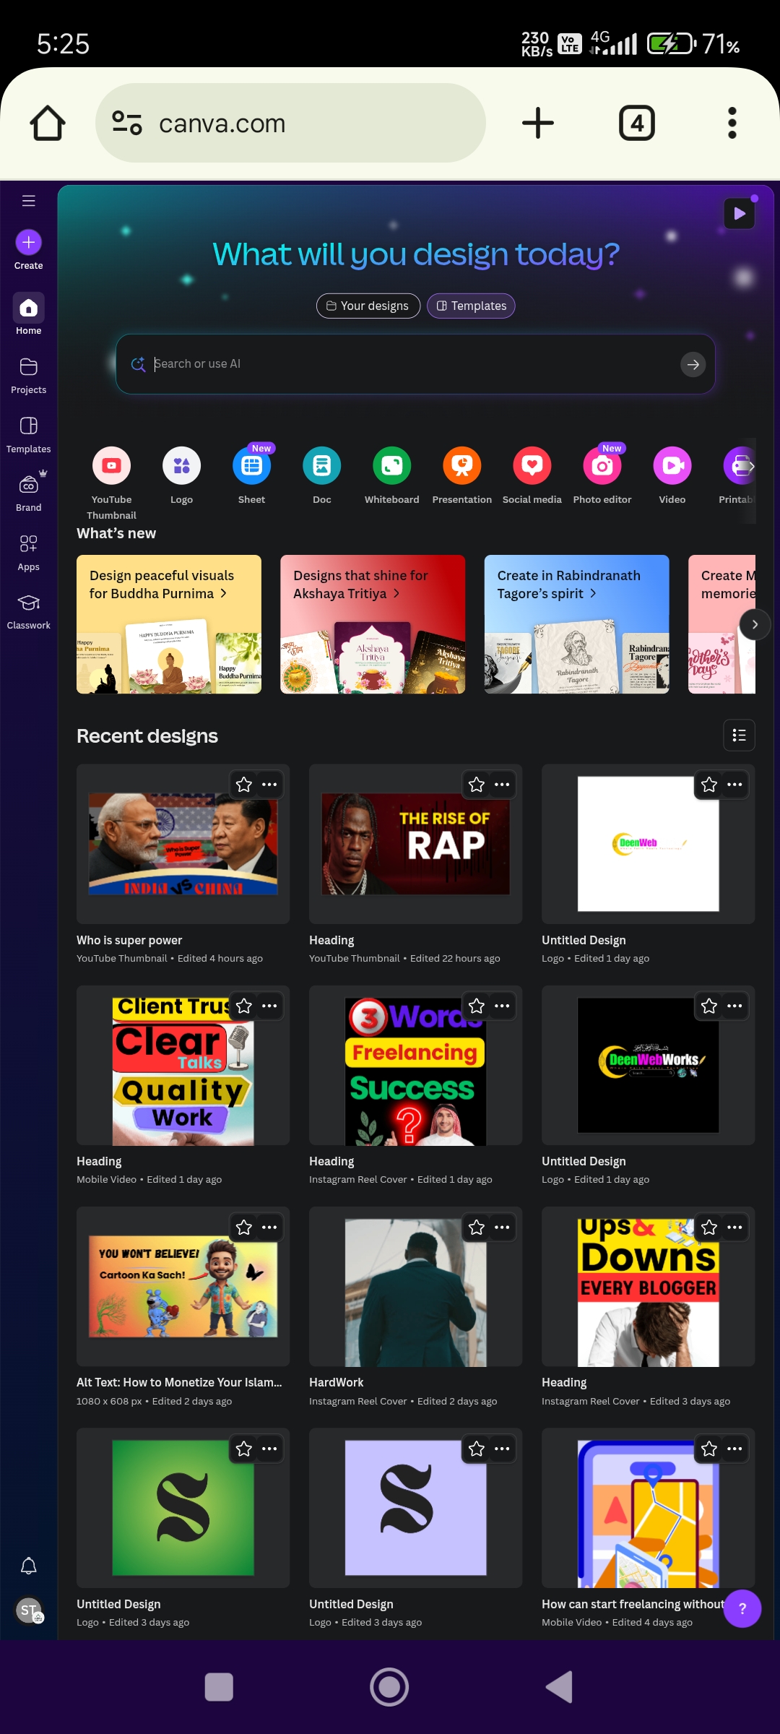Open more options for Rise of Rap design
Image resolution: width=780 pixels, height=1734 pixels.
coord(502,785)
